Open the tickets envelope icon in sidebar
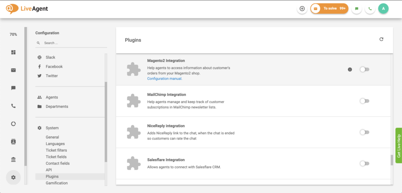This screenshot has width=402, height=193. click(x=13, y=70)
